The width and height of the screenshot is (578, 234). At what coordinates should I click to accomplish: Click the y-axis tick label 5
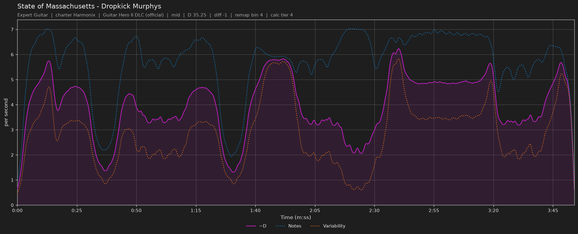click(x=12, y=80)
